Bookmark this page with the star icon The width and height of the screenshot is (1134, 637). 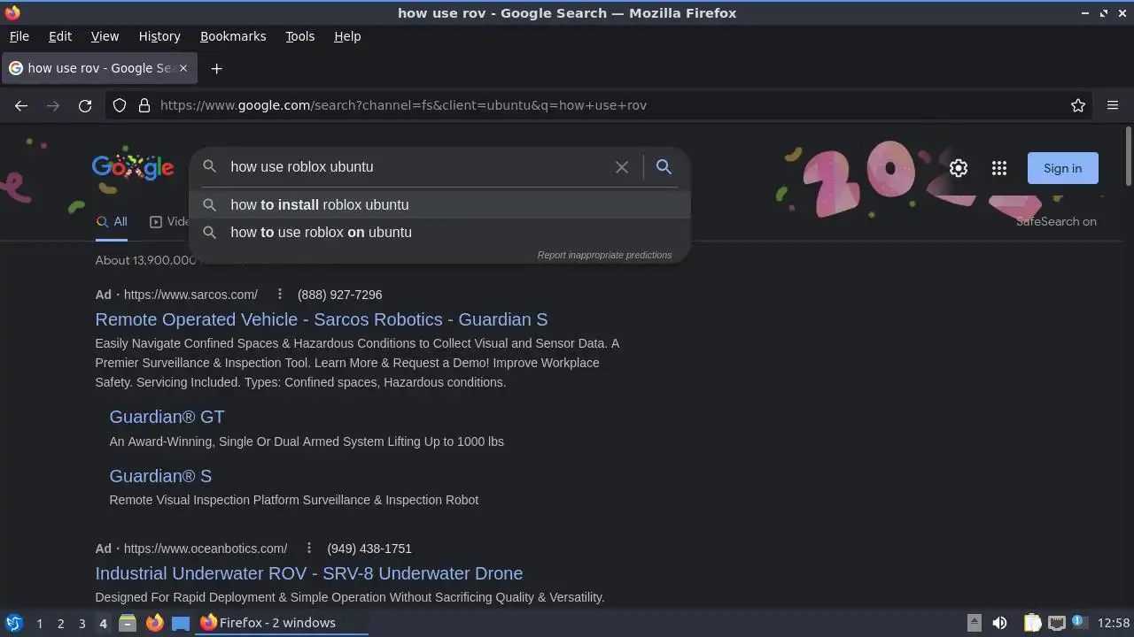point(1078,105)
